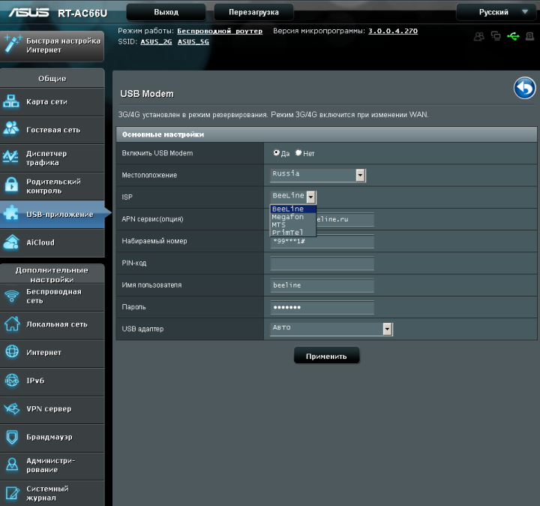Open the Локальная сеть menu item
This screenshot has width=540, height=506.
point(52,324)
